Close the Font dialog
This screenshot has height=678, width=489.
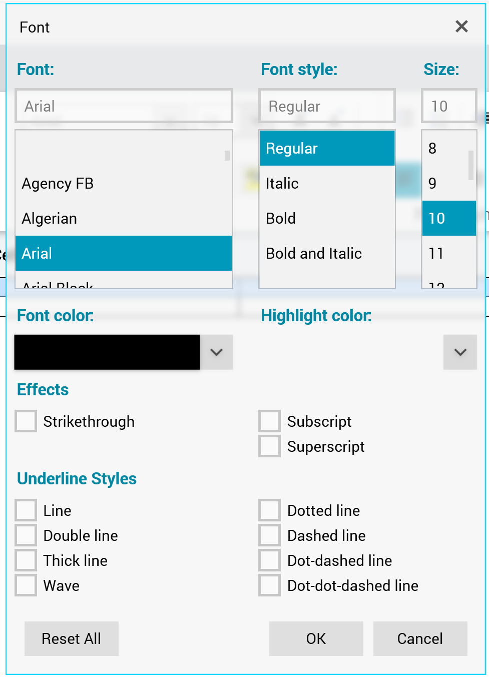tap(461, 27)
